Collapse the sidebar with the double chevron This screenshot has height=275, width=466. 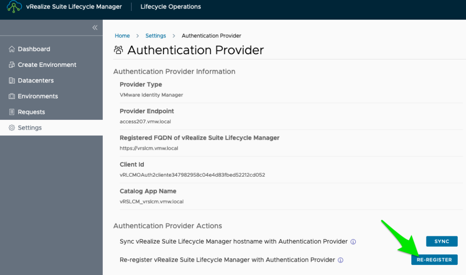(95, 28)
